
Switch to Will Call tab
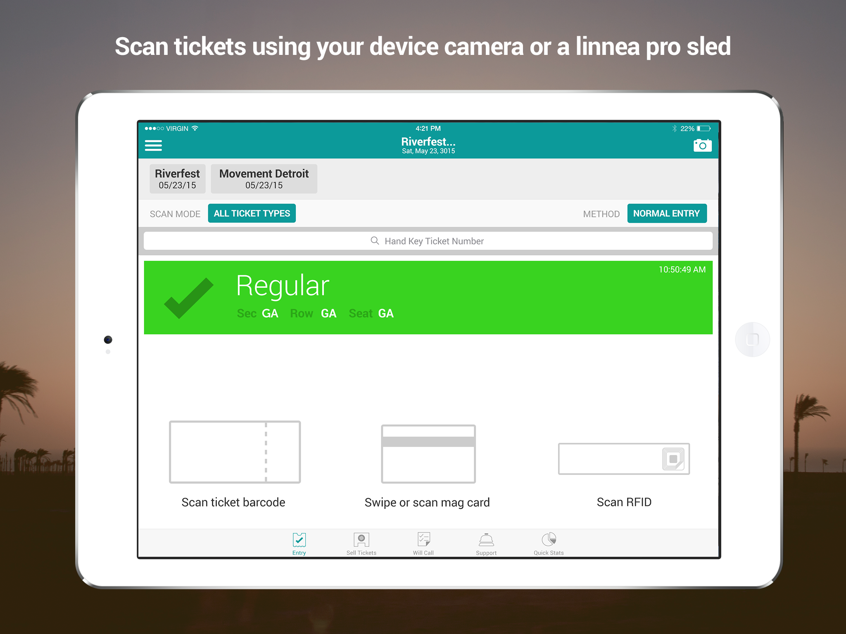423,544
